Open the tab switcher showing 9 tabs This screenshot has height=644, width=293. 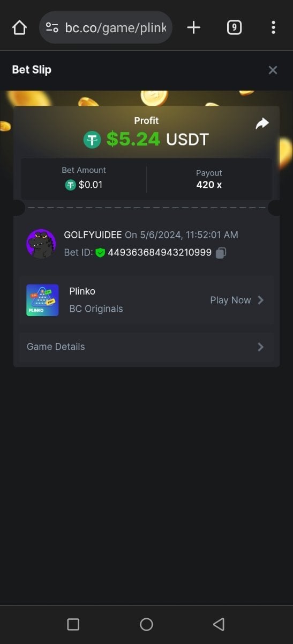pos(234,27)
